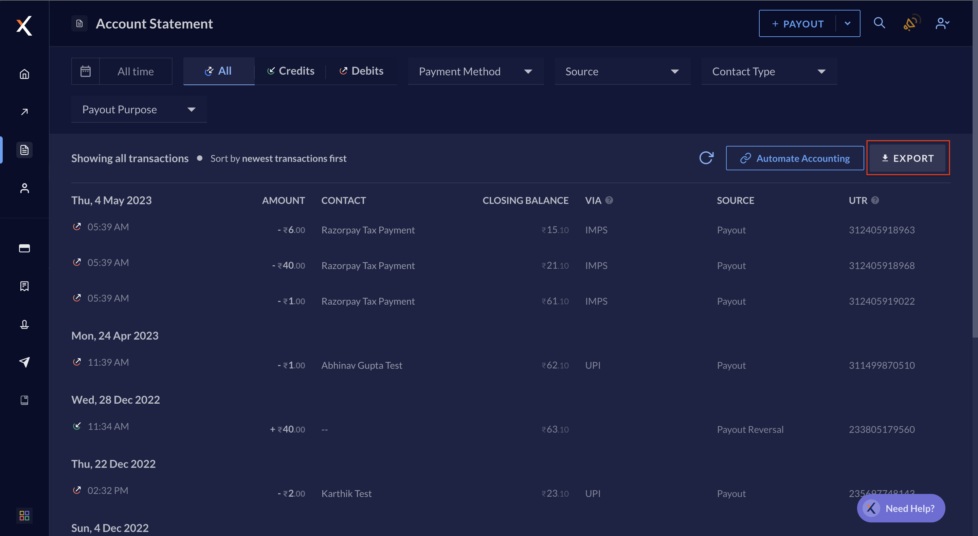The image size is (978, 536).
Task: Switch to Debits tab
Action: tap(361, 71)
